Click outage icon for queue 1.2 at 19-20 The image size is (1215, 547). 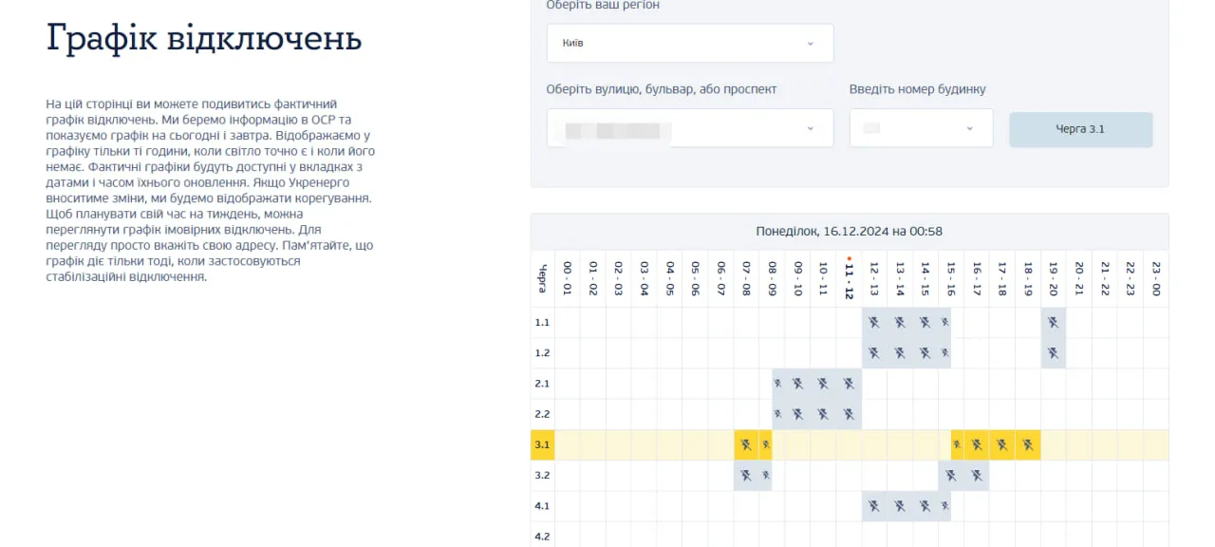pos(1054,353)
